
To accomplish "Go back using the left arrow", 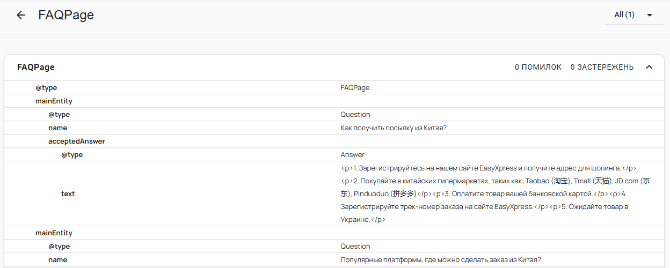I will [21, 15].
